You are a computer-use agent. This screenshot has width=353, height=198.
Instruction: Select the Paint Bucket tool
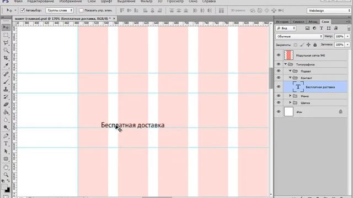(x=6, y=112)
